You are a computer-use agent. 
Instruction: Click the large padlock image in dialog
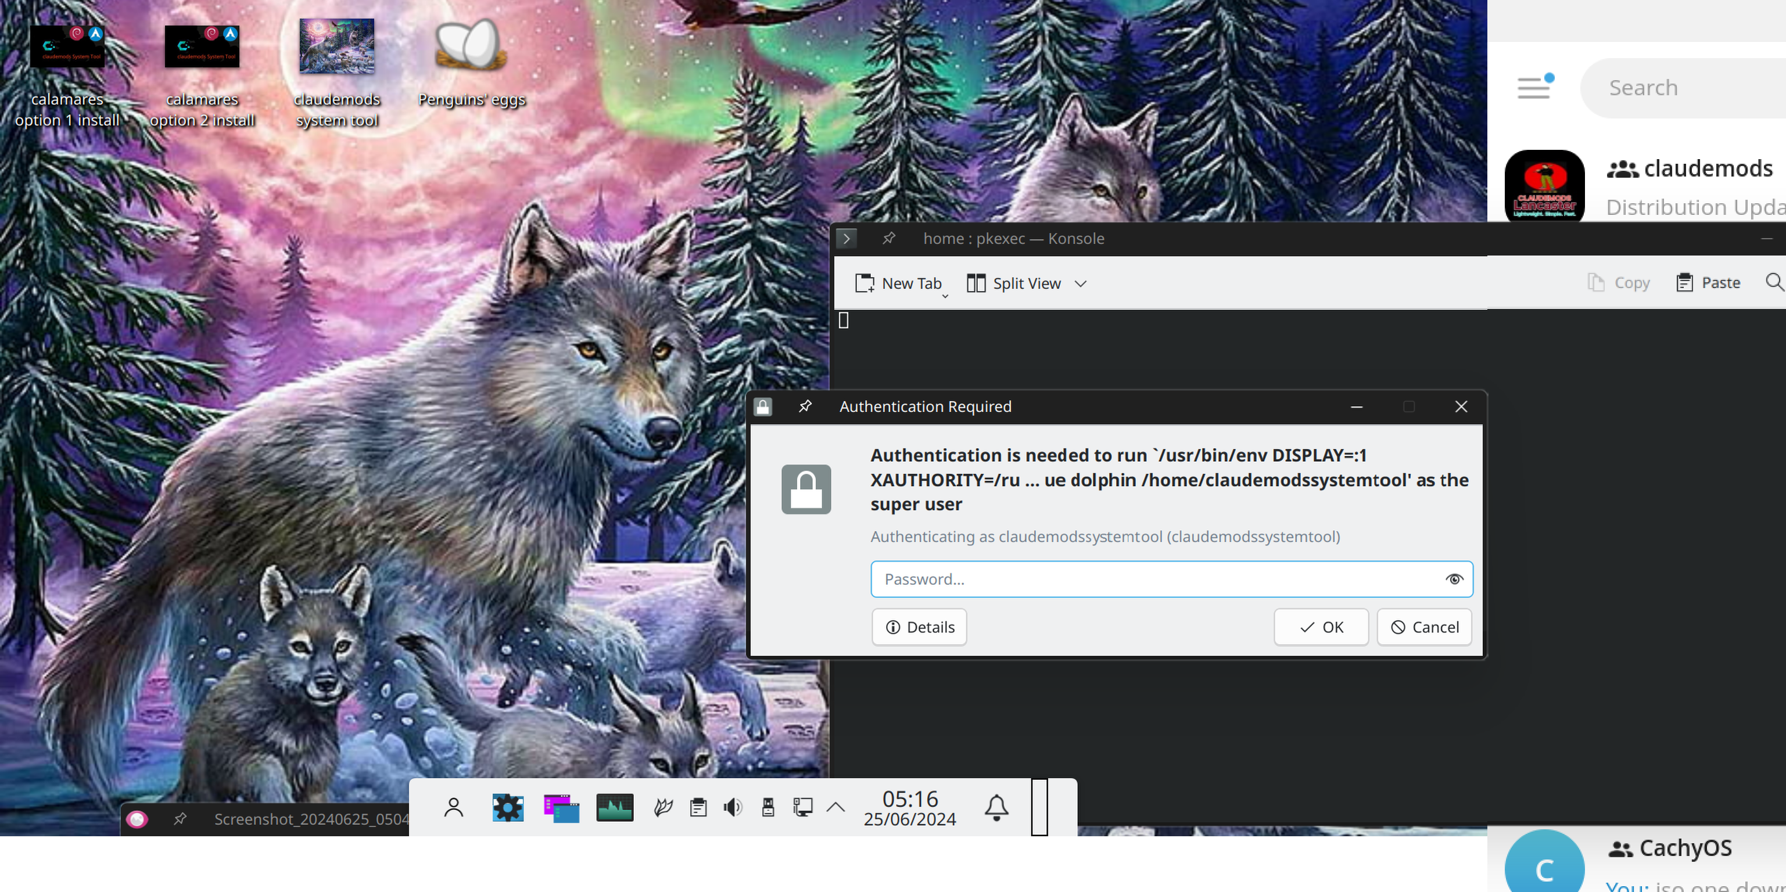click(806, 490)
